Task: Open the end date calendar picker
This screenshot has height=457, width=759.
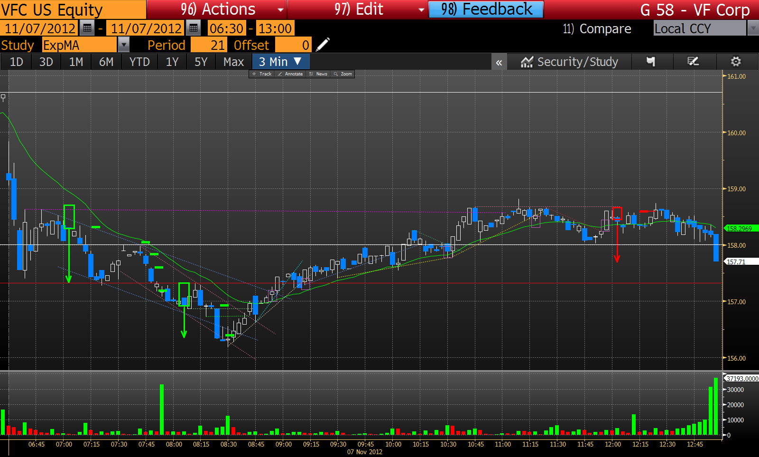Action: pyautogui.click(x=193, y=28)
